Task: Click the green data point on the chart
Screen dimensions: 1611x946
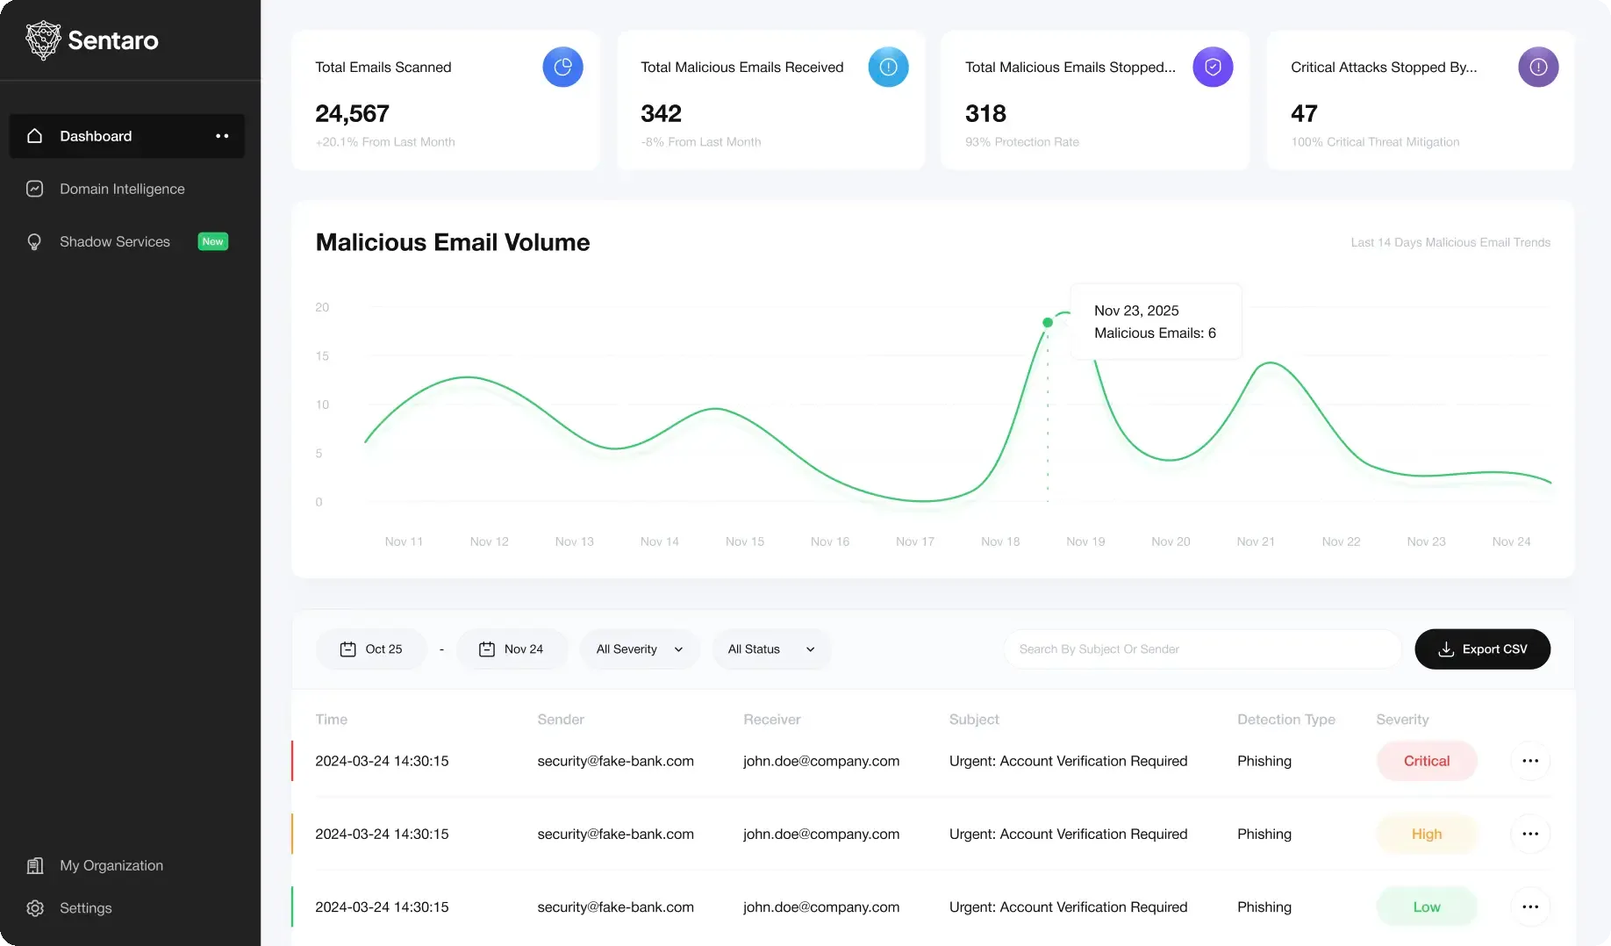Action: coord(1048,323)
